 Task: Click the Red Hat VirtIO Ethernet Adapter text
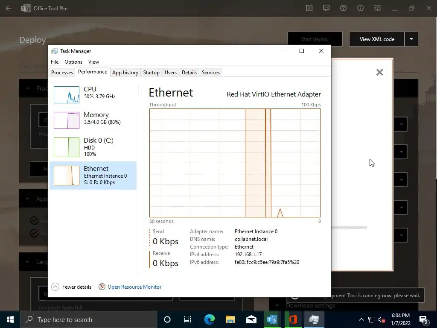point(274,94)
